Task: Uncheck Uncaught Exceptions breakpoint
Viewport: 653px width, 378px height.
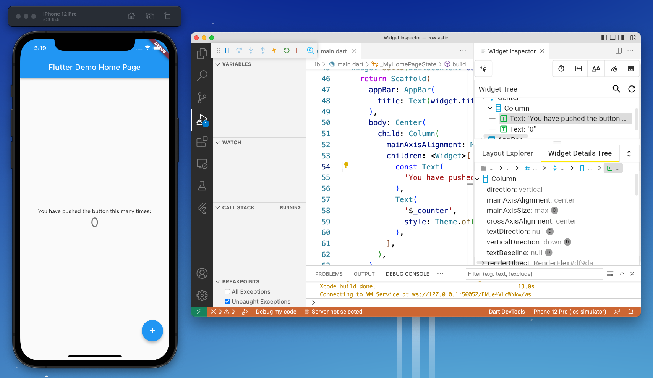Action: point(227,301)
